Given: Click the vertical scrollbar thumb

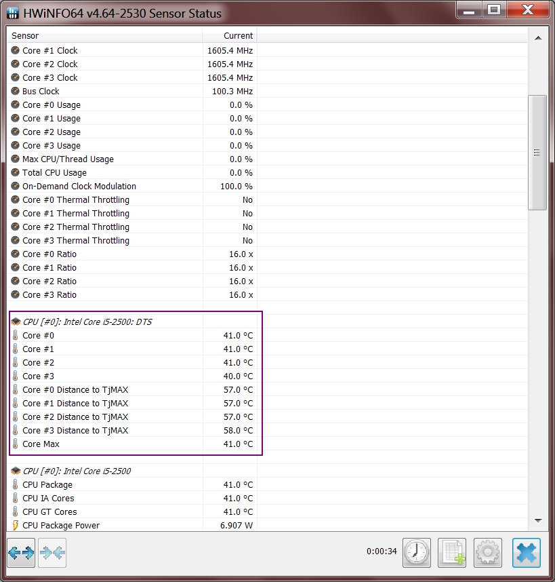Looking at the screenshot, I should pos(537,153).
